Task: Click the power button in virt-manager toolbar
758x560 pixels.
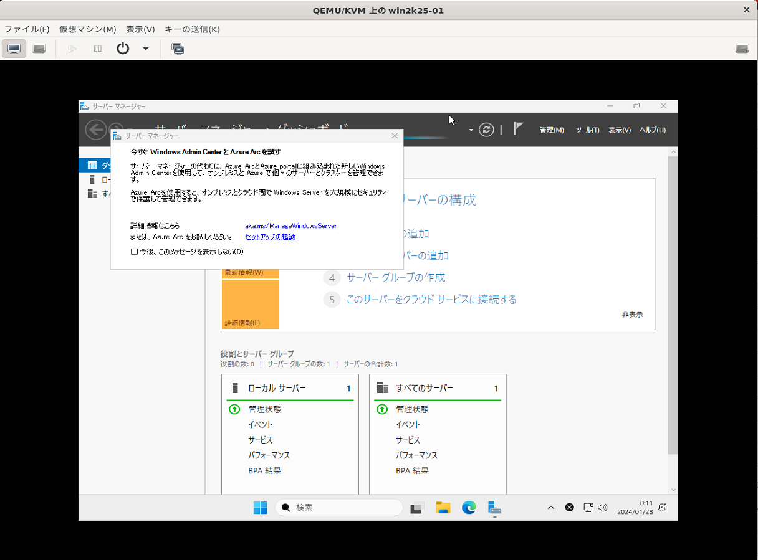Action: [122, 48]
